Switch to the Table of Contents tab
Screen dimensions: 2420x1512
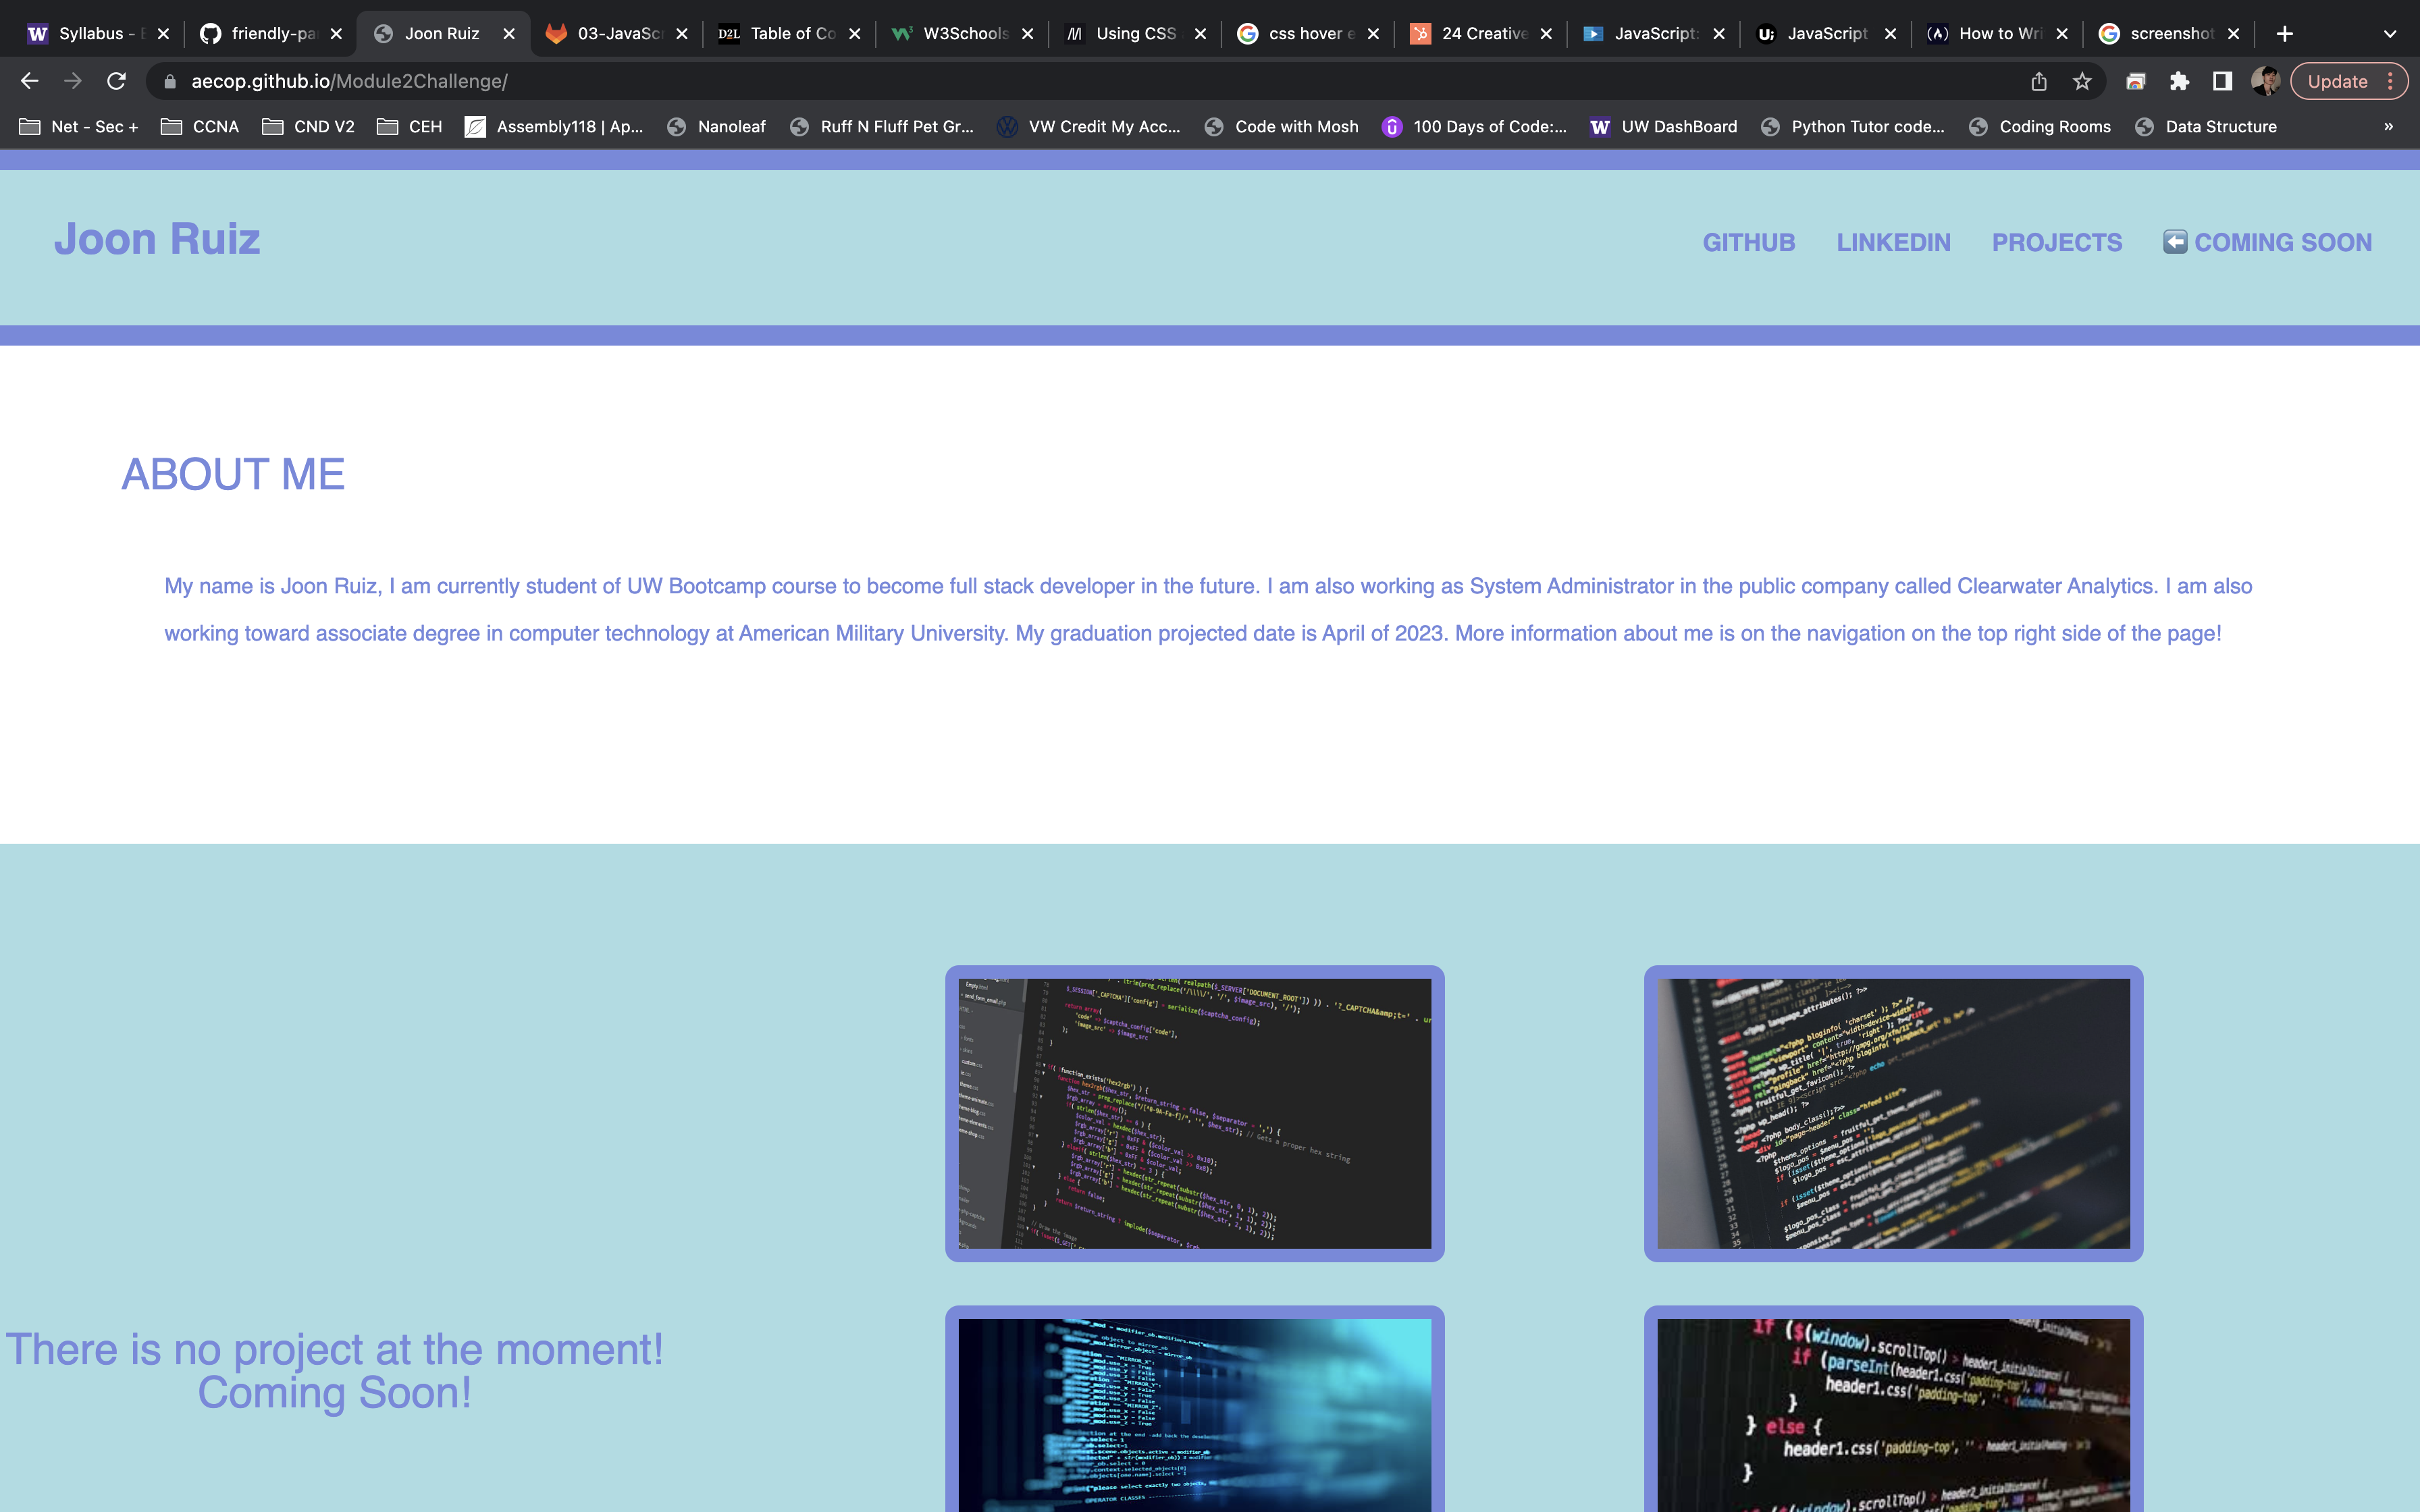(x=793, y=33)
